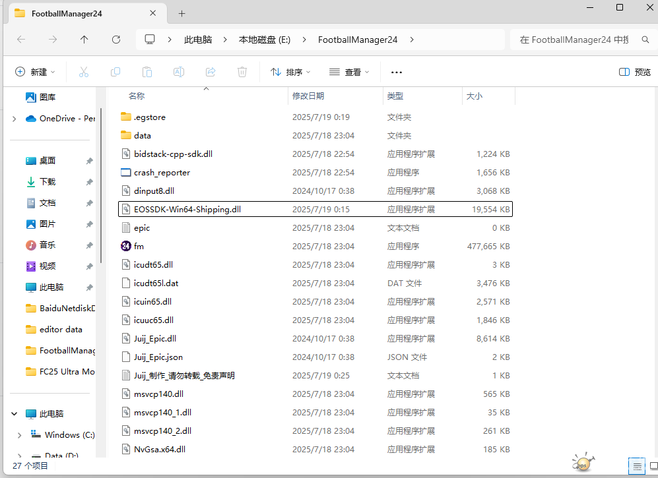658x478 pixels.
Task: Expand breadcrumb chevron after 本地磁盘 (E:)
Action: pos(304,40)
